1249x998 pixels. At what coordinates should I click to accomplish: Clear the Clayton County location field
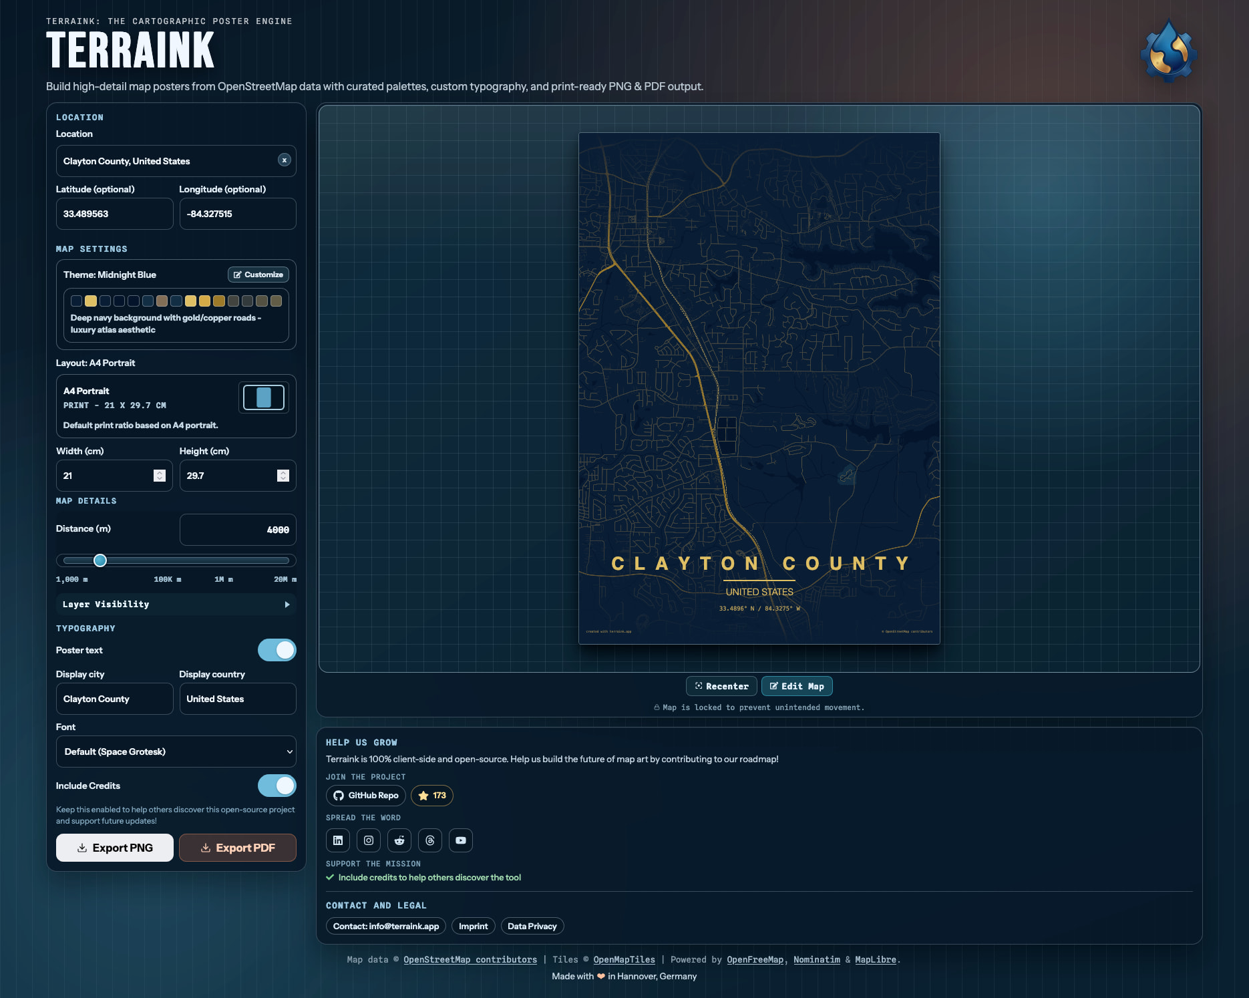[x=284, y=160]
